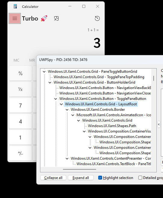Collapse the TogglePaneButton tree node
This screenshot has width=163, height=198.
click(x=56, y=99)
